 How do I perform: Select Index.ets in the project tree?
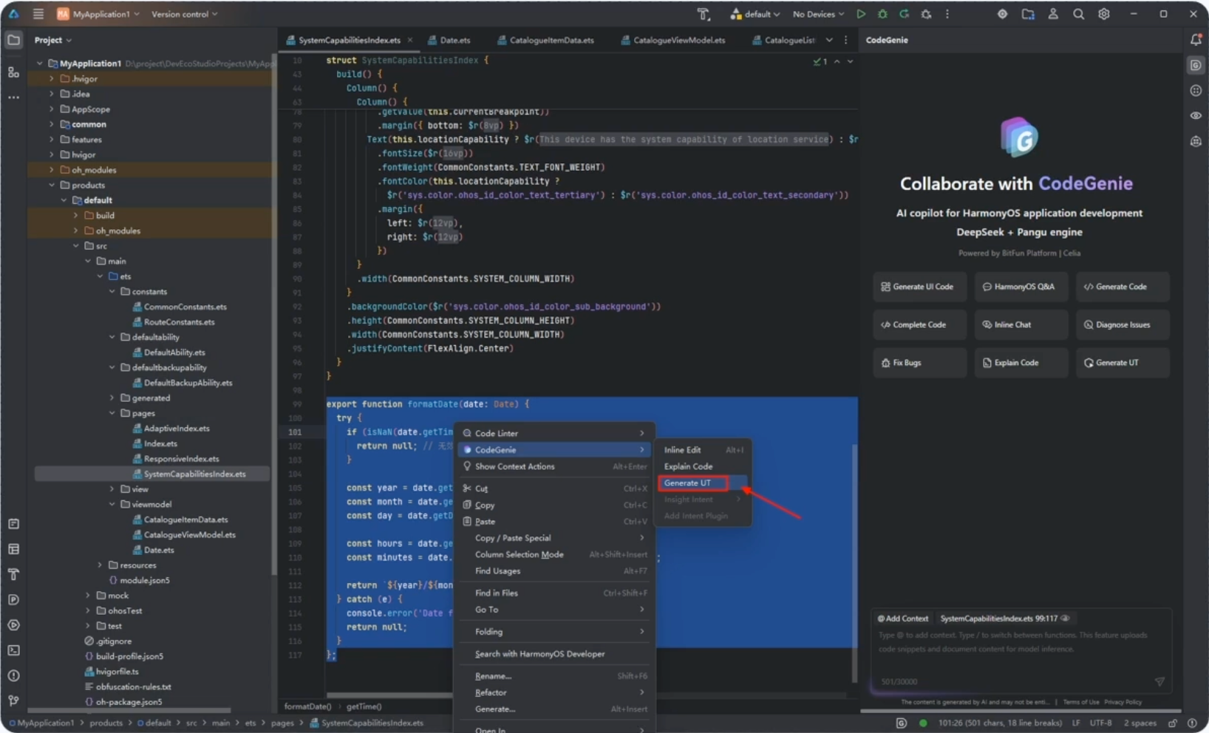(160, 443)
